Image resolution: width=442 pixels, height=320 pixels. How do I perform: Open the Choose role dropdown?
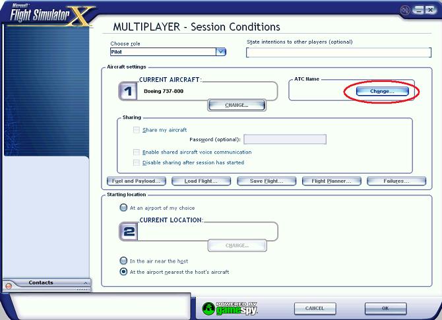(x=221, y=52)
